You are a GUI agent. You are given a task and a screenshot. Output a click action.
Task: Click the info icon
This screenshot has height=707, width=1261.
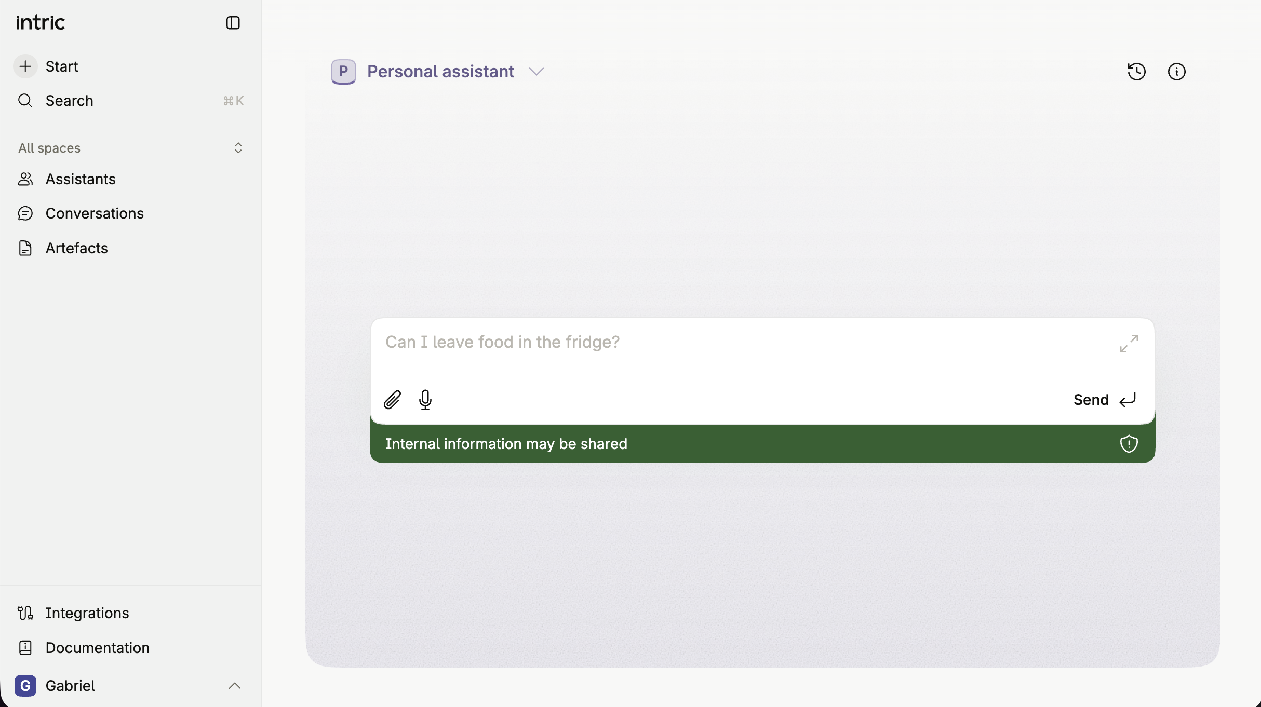click(x=1176, y=72)
